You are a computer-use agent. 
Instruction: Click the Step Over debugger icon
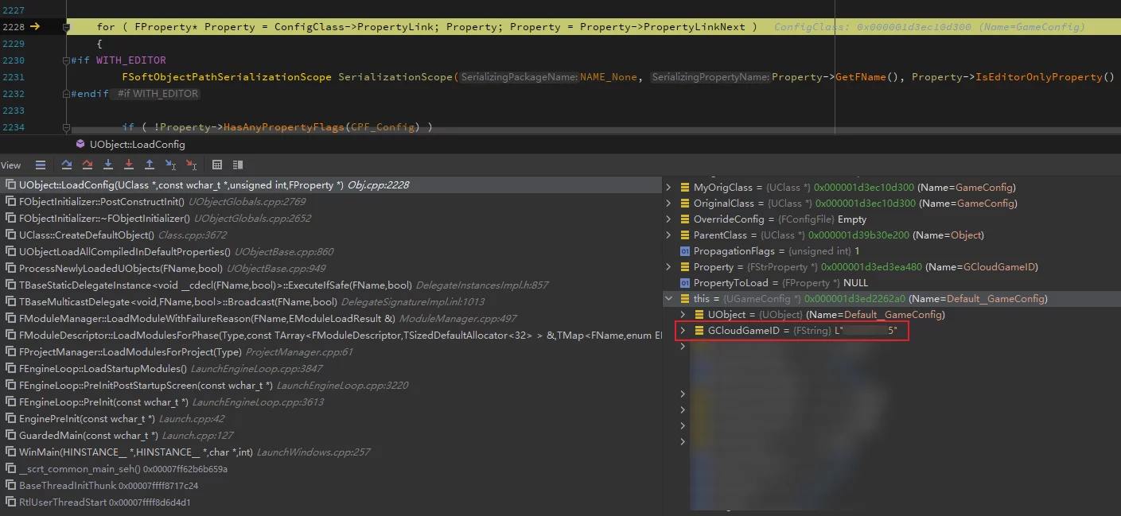click(x=67, y=165)
